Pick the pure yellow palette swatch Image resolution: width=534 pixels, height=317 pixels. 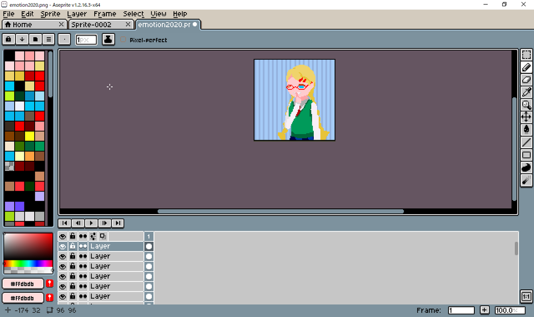tap(29, 136)
